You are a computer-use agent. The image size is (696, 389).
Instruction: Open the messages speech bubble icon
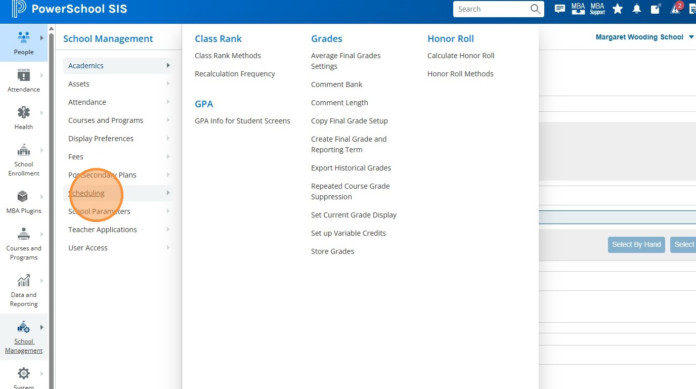(560, 9)
